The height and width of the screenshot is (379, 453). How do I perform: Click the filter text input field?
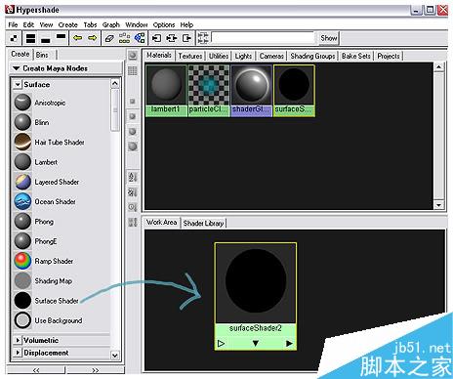click(x=263, y=38)
